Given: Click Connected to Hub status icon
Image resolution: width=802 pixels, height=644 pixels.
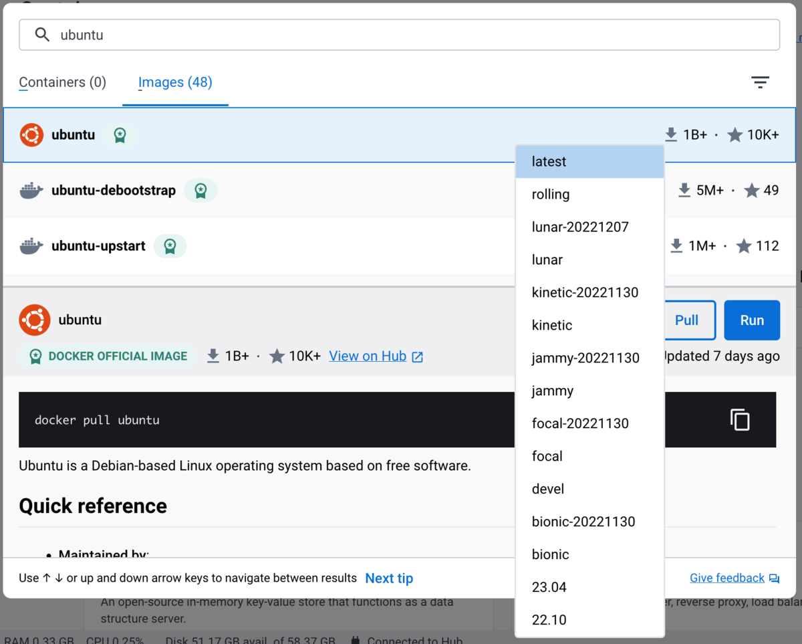Looking at the screenshot, I should pos(356,640).
